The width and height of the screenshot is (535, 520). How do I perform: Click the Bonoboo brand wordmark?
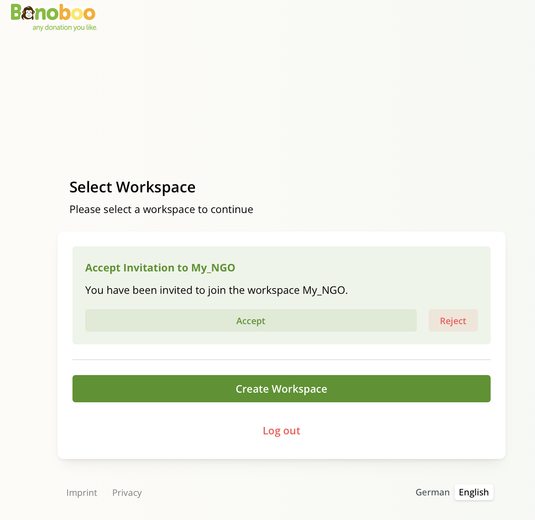pyautogui.click(x=53, y=13)
